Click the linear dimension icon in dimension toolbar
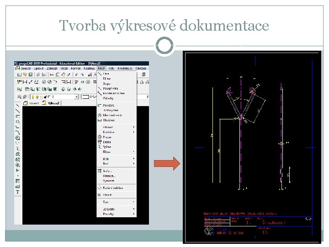 [25, 82]
